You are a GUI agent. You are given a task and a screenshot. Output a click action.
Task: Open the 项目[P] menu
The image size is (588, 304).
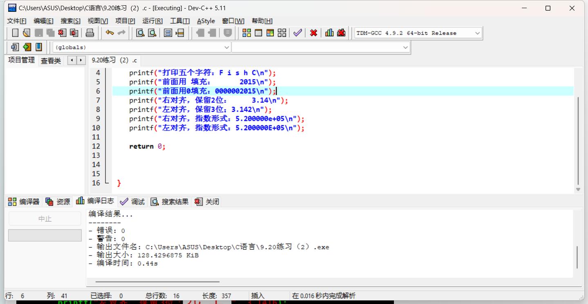click(x=125, y=21)
